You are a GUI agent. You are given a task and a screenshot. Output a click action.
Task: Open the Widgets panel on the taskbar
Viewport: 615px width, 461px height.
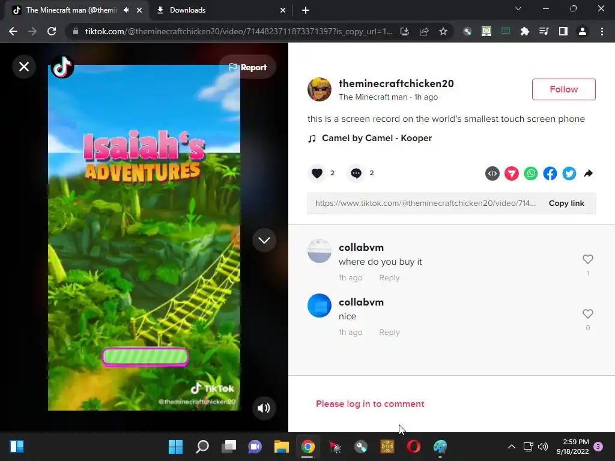(16, 447)
